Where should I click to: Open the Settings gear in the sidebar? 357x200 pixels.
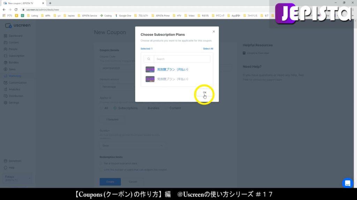pyautogui.click(x=6, y=103)
